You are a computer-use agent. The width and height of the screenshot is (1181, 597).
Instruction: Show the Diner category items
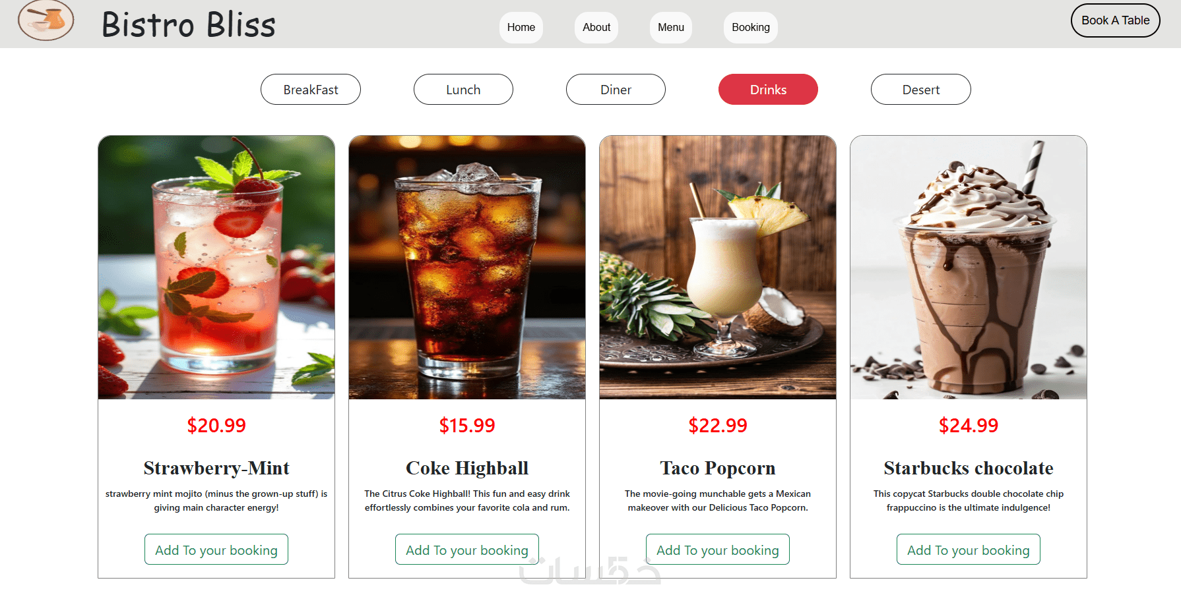(616, 90)
